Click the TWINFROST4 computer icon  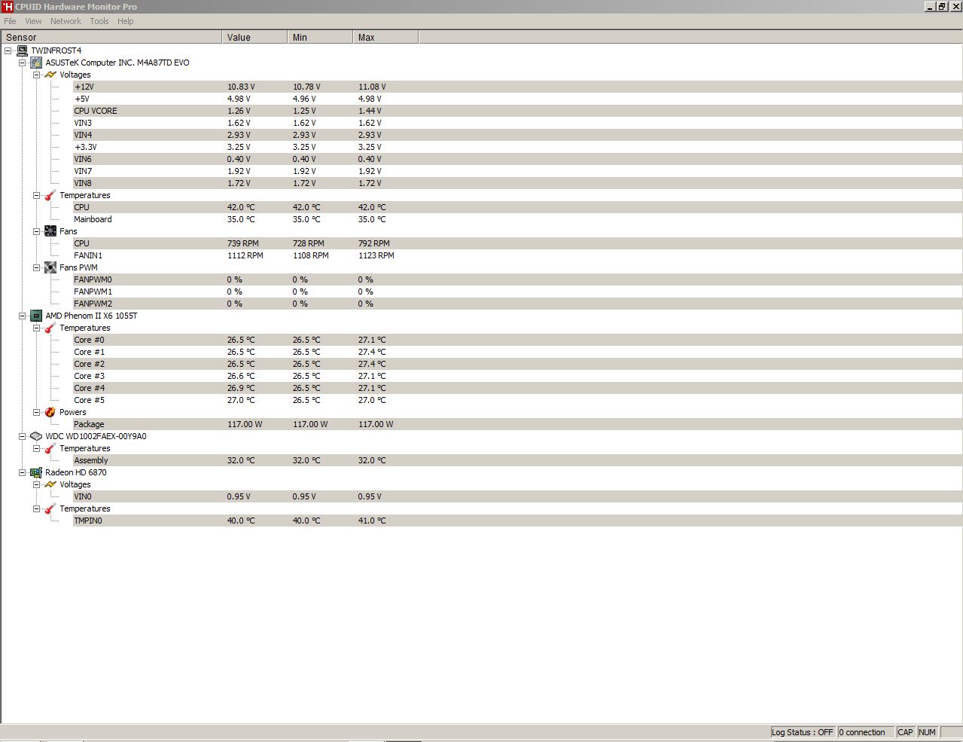click(23, 50)
